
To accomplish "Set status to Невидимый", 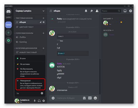I will (30, 84).
